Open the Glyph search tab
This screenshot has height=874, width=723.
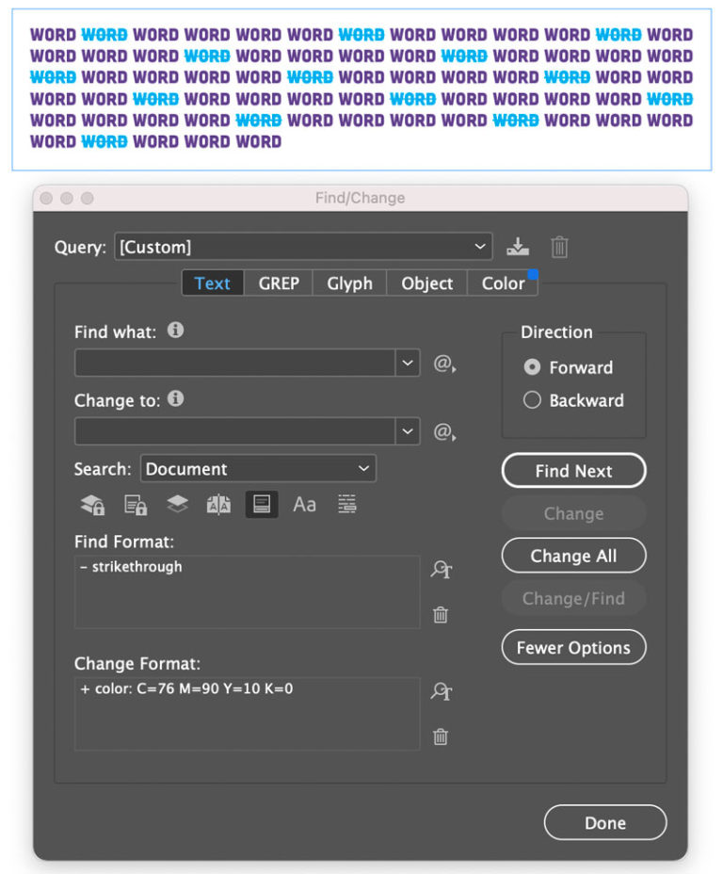point(349,283)
